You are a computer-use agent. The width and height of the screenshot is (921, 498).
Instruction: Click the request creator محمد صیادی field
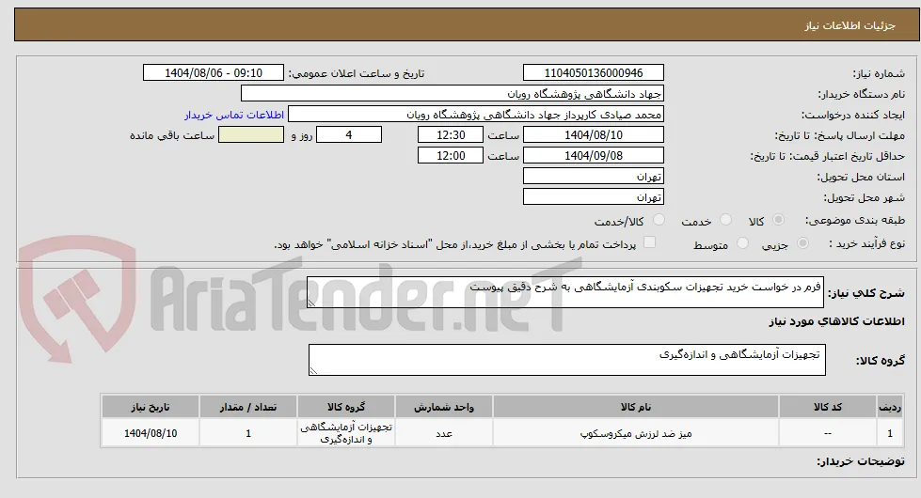476,115
